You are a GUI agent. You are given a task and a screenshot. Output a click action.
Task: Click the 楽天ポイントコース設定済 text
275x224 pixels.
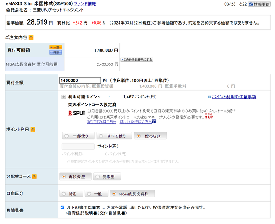tap(92, 104)
